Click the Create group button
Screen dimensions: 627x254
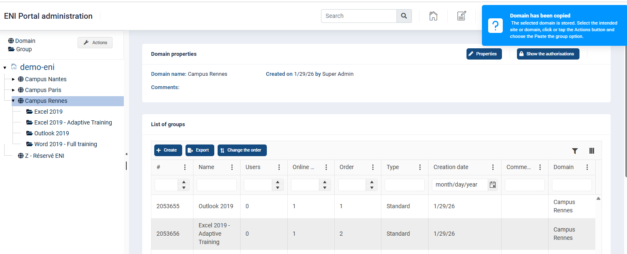point(168,150)
